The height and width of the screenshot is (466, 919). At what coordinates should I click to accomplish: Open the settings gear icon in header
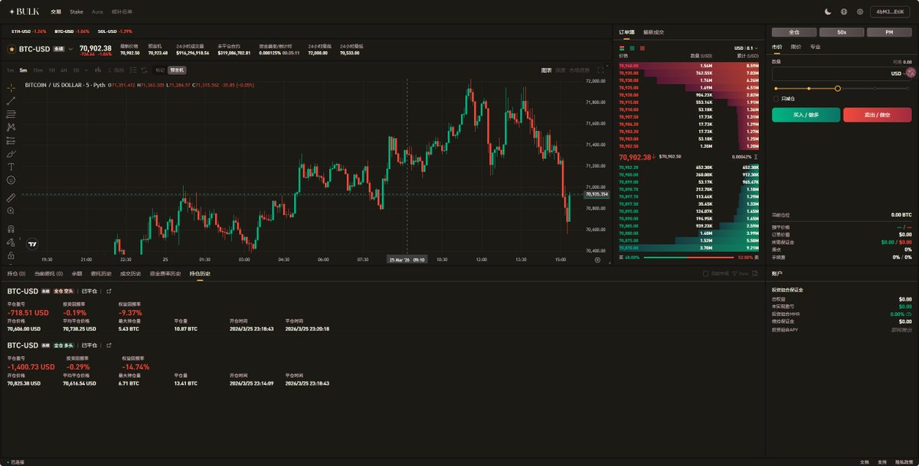coord(860,11)
